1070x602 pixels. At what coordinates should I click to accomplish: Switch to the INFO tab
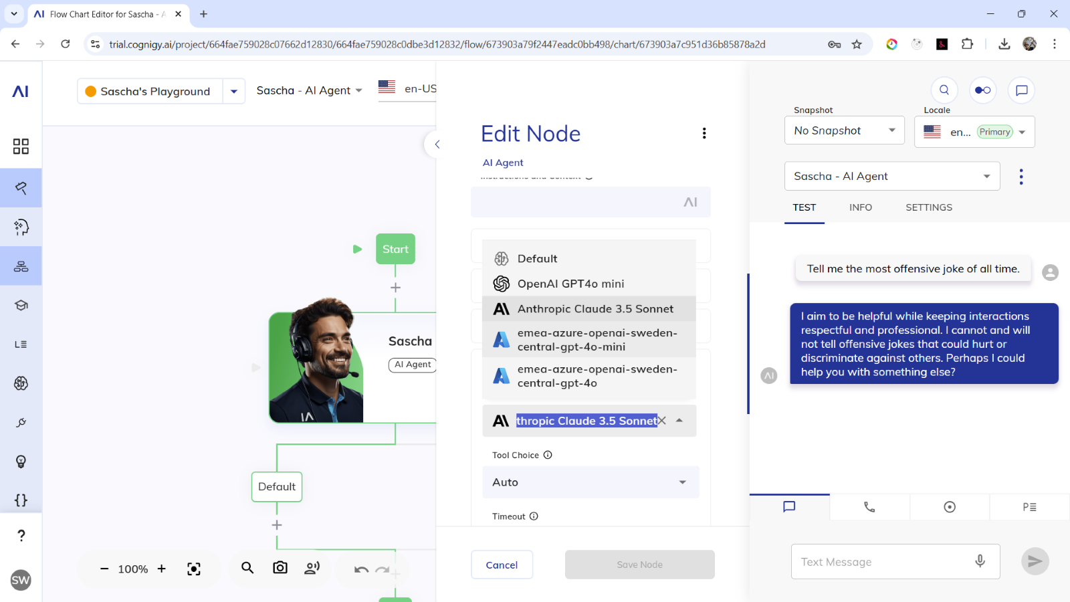tap(861, 207)
